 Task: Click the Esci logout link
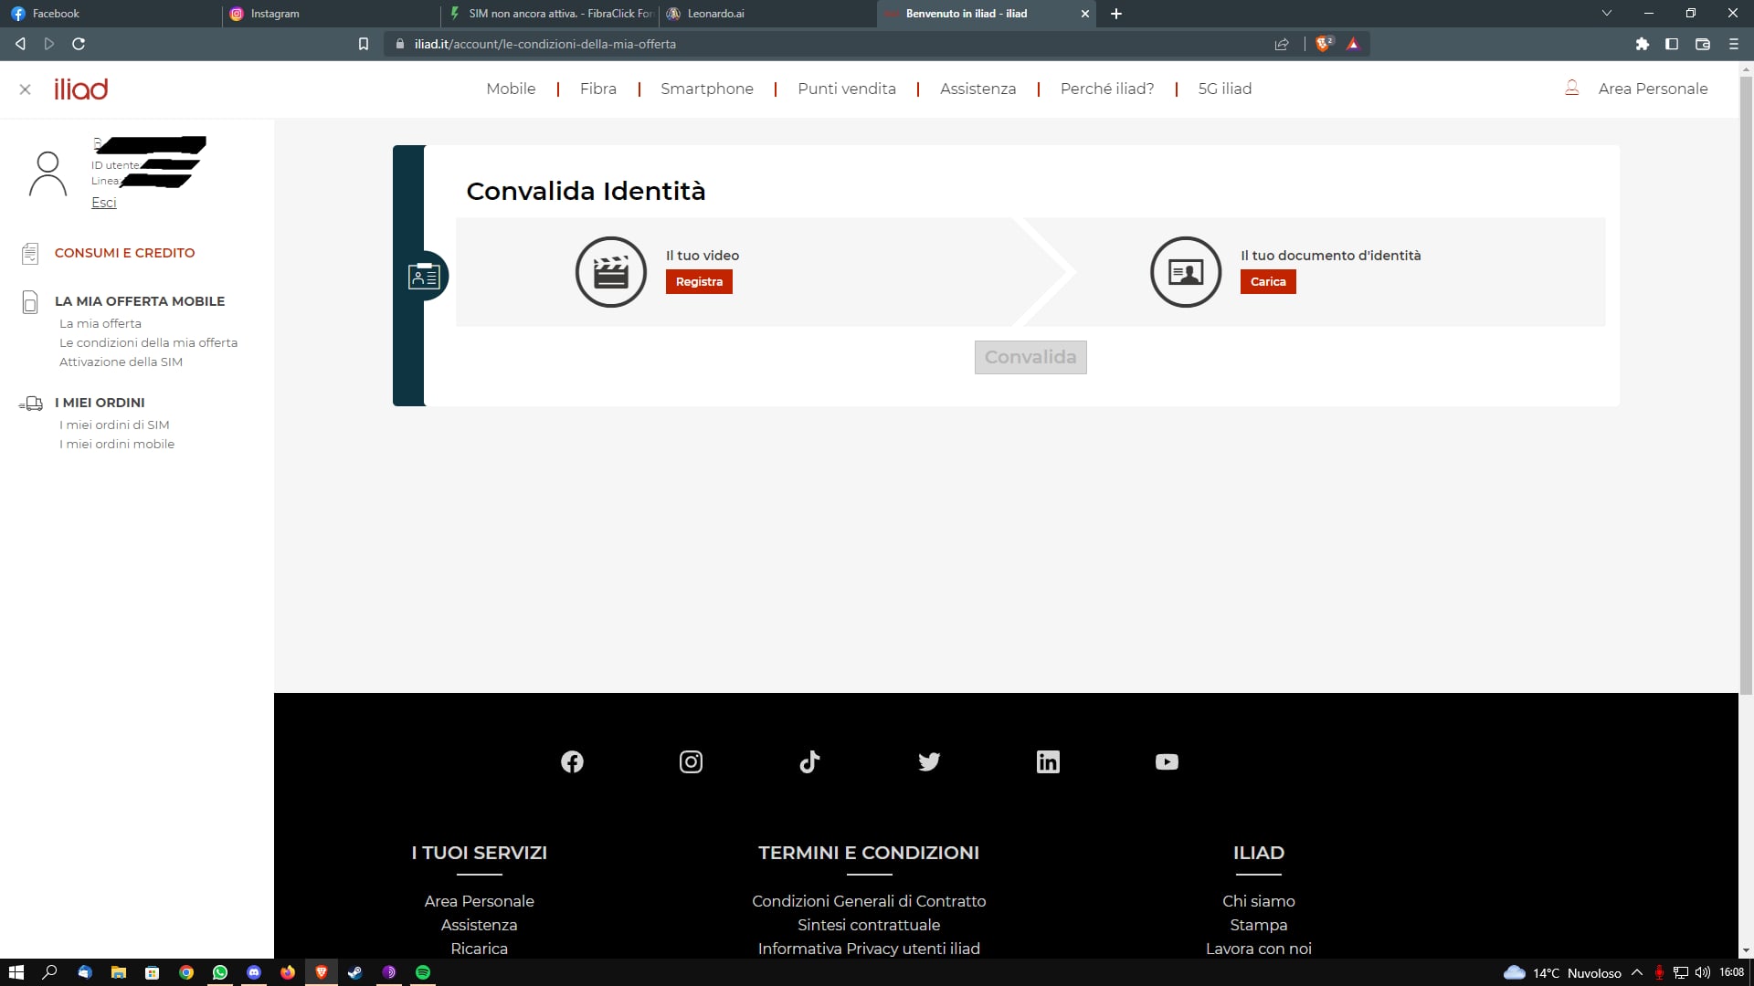pos(103,203)
